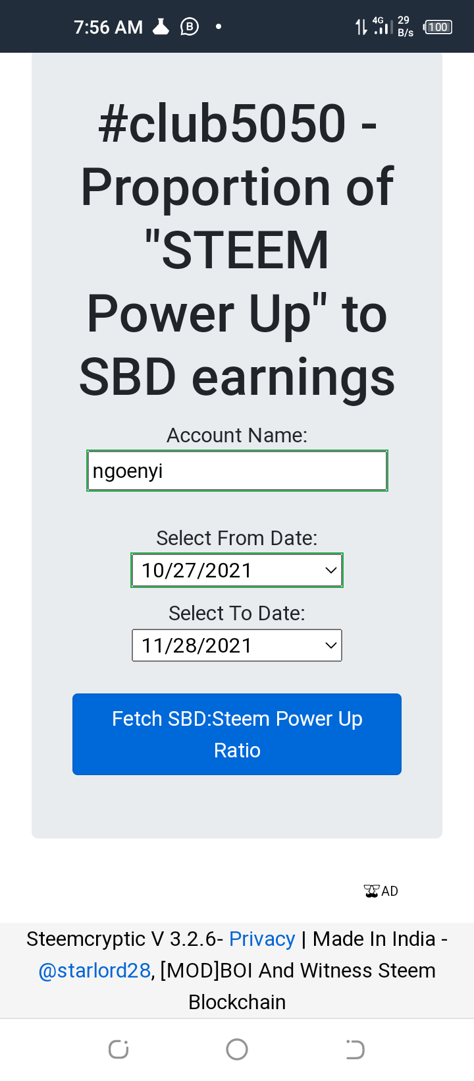
Task: Fetch SBD:Steem Power Up Ratio
Action: pos(237,734)
